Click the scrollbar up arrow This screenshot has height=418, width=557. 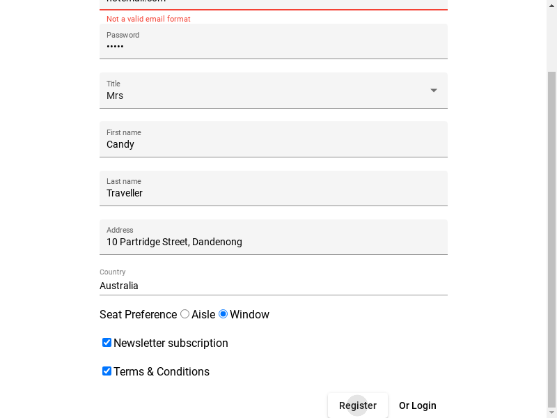click(x=551, y=5)
